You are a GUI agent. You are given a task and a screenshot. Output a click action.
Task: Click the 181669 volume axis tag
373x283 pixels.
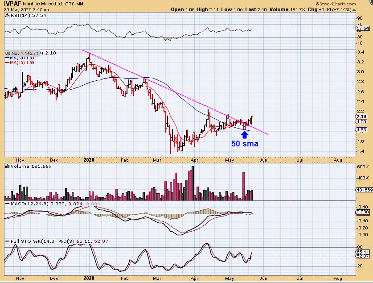[x=365, y=190]
